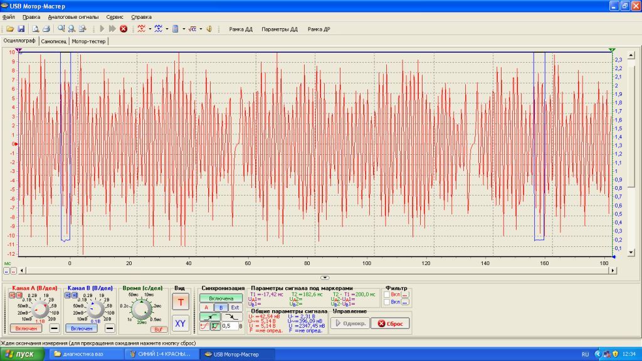Viewport: 642px width, 361px height.
Task: Click the Рамка ДР toolbar button
Action: click(x=319, y=29)
